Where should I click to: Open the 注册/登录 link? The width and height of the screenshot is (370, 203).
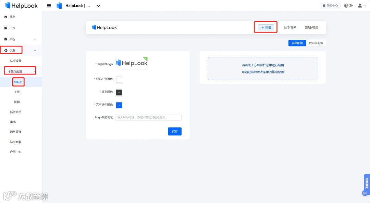[x=311, y=27]
